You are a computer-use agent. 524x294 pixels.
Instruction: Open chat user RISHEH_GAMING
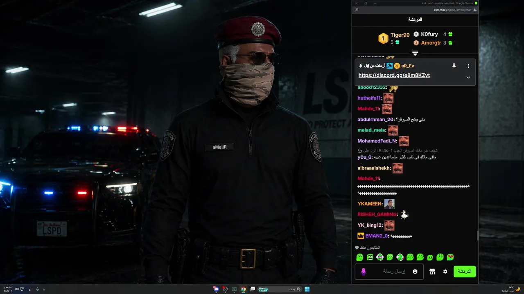(x=377, y=214)
